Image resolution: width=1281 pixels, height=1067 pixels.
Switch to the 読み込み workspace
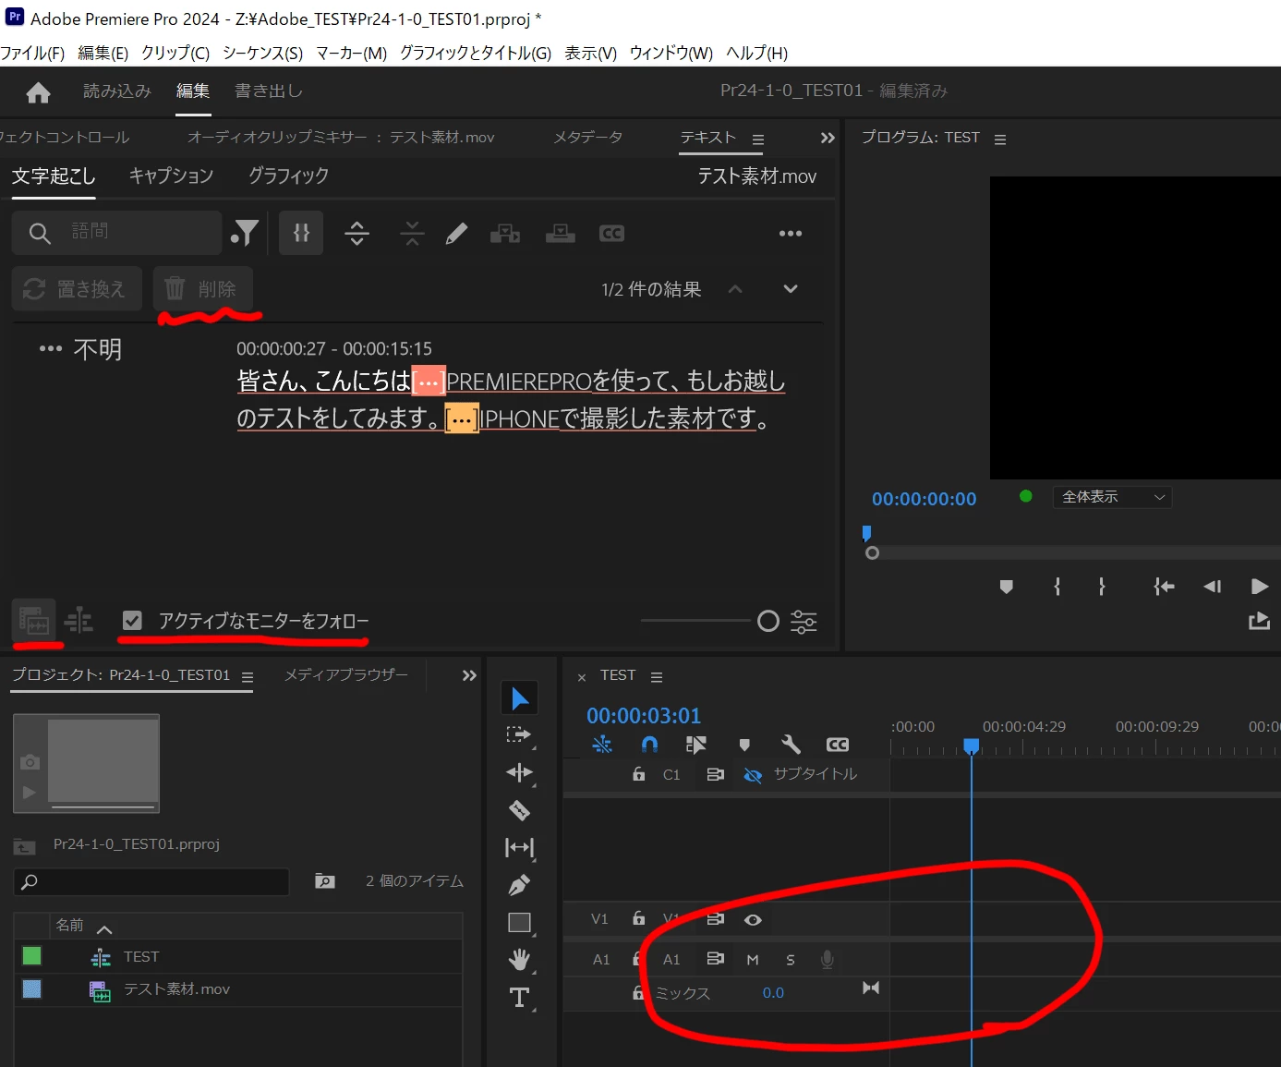pos(117,91)
